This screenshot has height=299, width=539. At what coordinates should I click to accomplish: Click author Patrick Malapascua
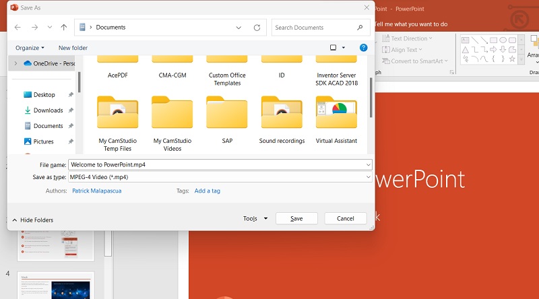coord(96,191)
